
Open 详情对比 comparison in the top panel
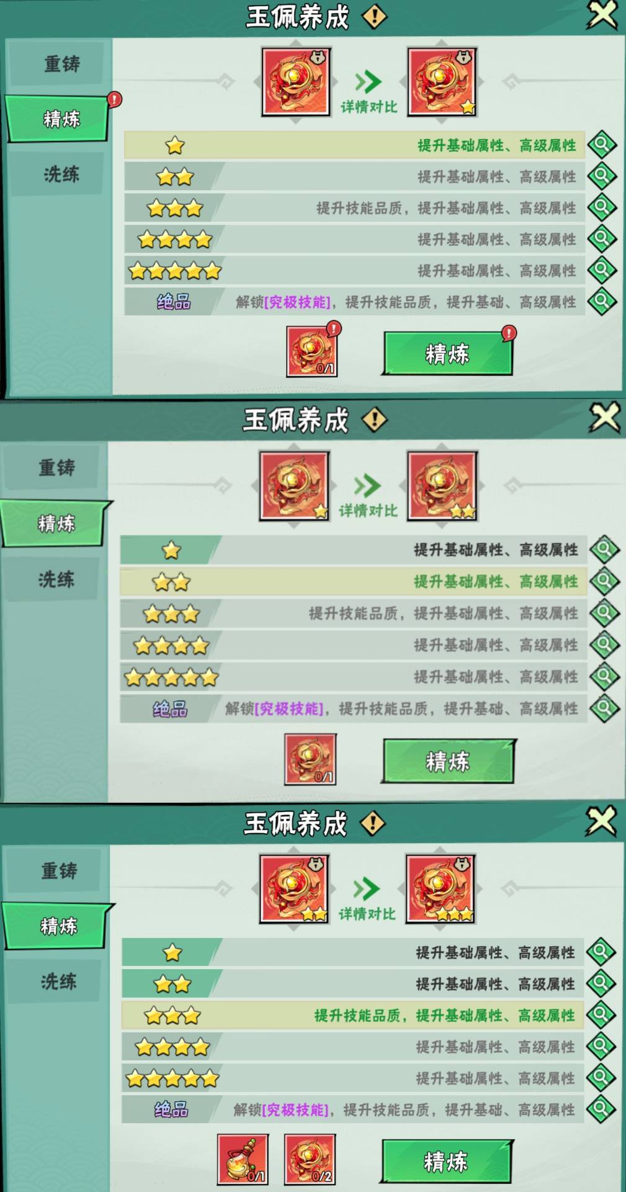pos(369,107)
